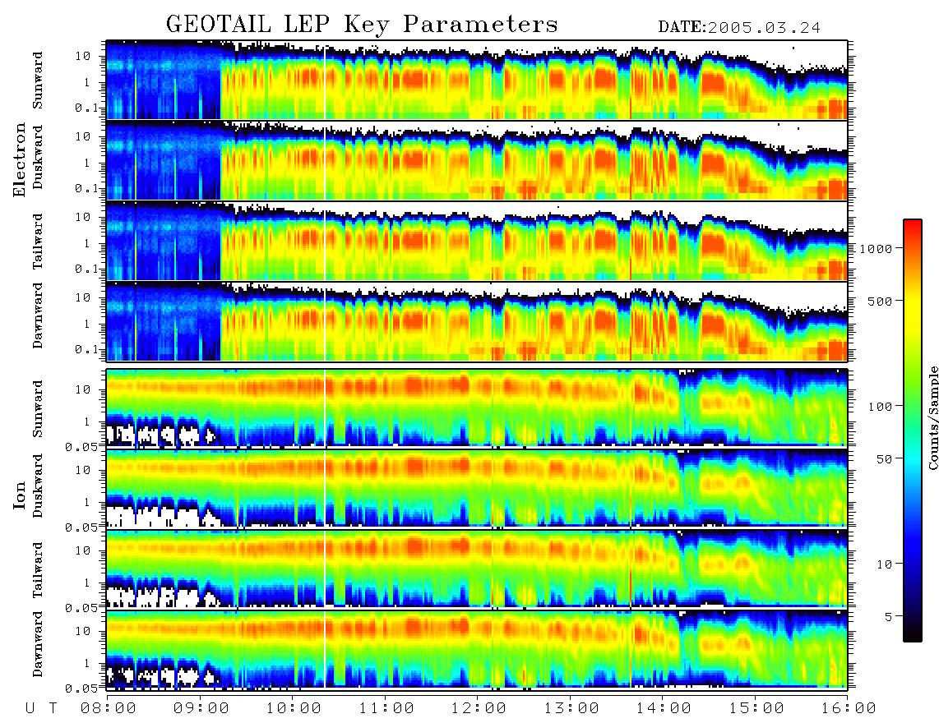Click the Electron Dawnward spectrogram panel
939x723 pixels.
(477, 321)
